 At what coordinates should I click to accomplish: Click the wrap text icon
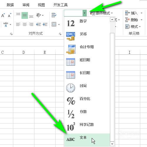pos(54,15)
